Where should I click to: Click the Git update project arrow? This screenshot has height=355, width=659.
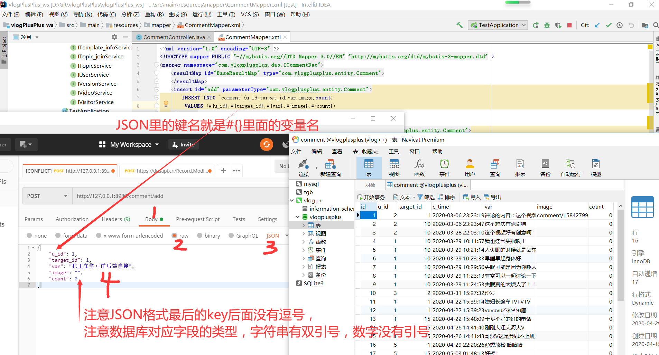coord(597,25)
